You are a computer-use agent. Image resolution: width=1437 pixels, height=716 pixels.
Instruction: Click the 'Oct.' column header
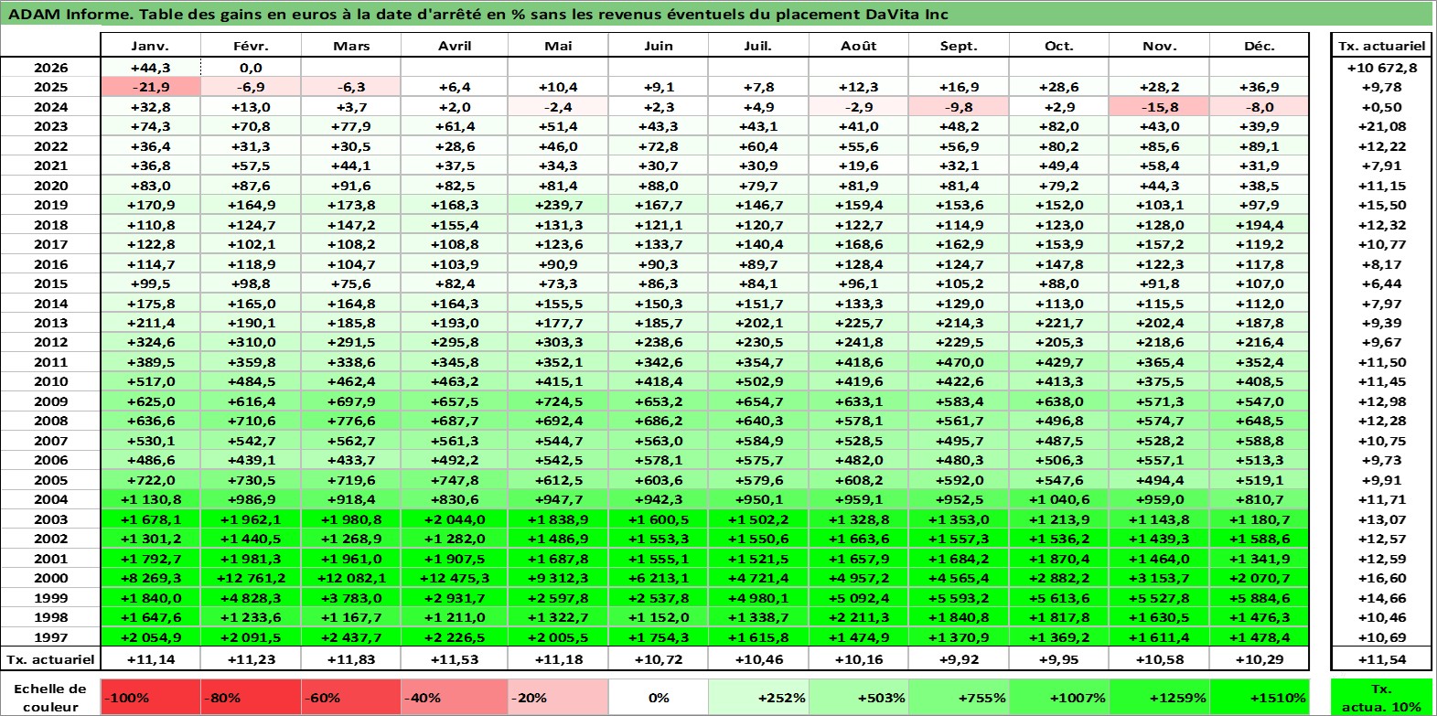point(1059,46)
